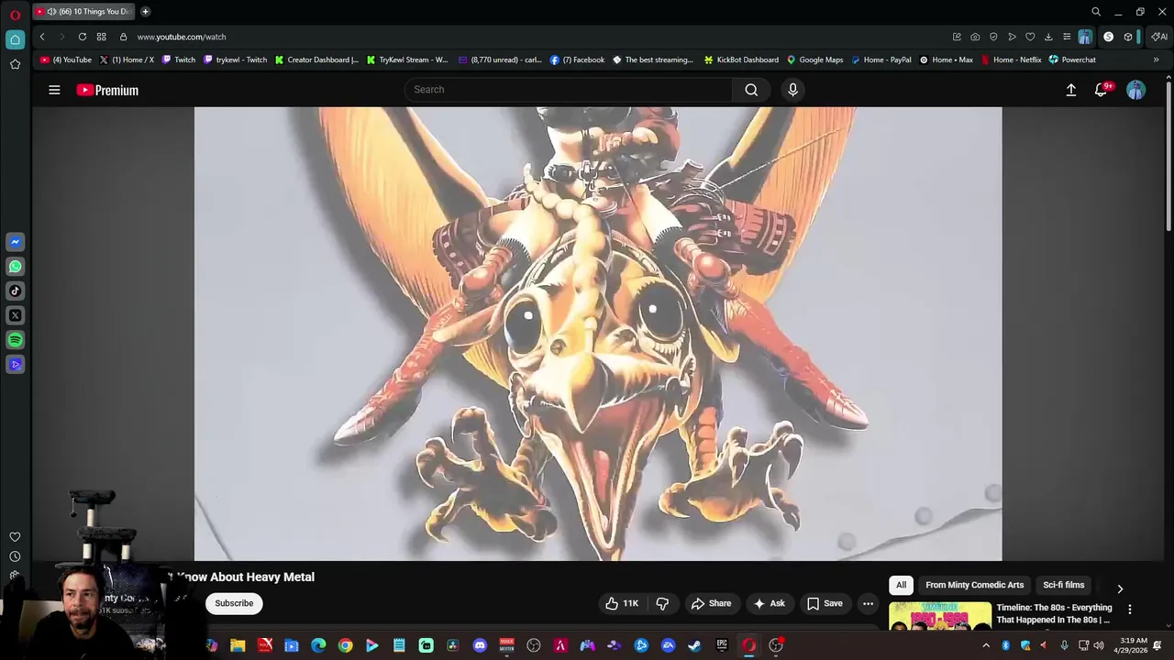1174x660 pixels.
Task: Open the Opera extensions cube icon
Action: [x=1128, y=37]
